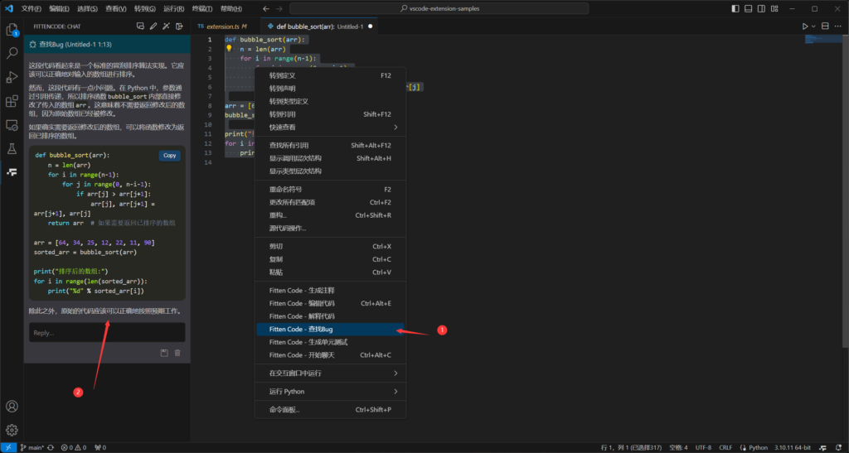849x453 pixels.
Task: Open the run button dropdown arrow
Action: tap(814, 27)
